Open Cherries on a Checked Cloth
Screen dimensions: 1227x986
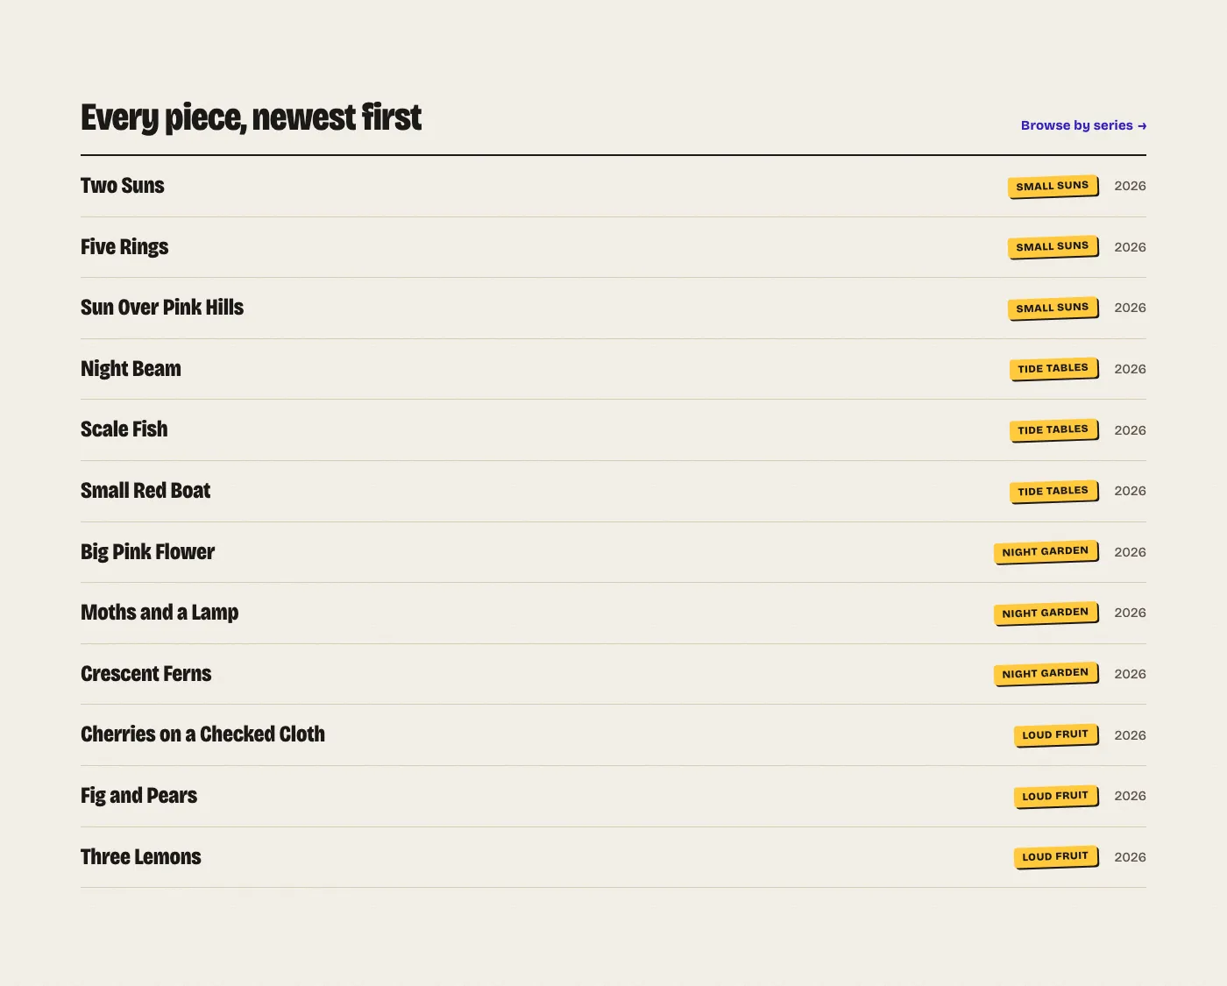point(202,734)
